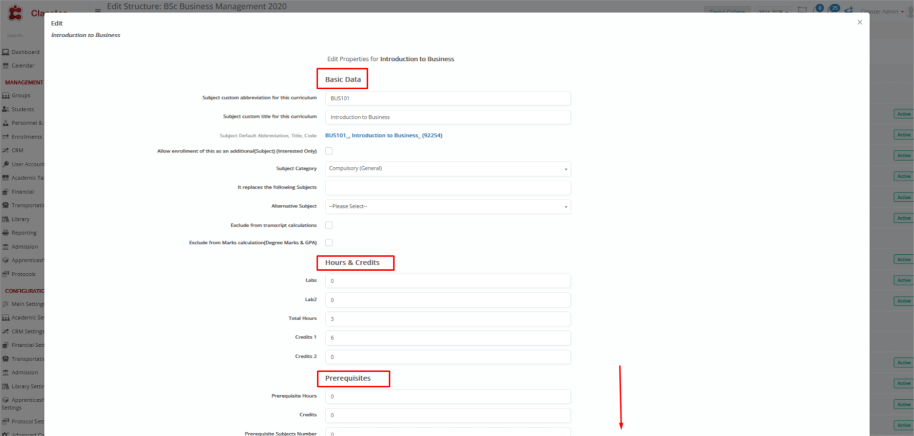Click the hamburger menu icon
Screen dimensions: 914x436
98,10
